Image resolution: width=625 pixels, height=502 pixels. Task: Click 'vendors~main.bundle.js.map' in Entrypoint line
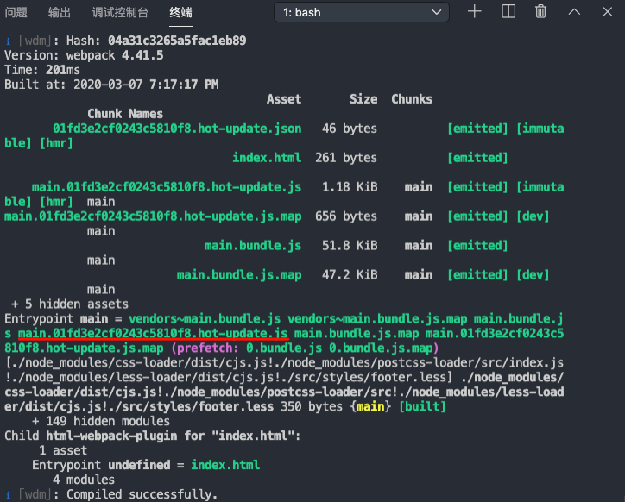[377, 319]
